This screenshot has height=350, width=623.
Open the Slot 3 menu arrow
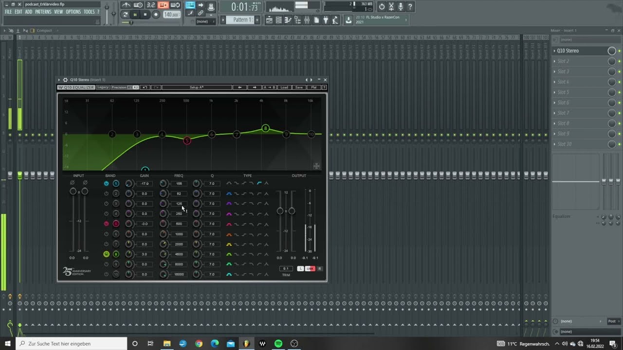(555, 71)
